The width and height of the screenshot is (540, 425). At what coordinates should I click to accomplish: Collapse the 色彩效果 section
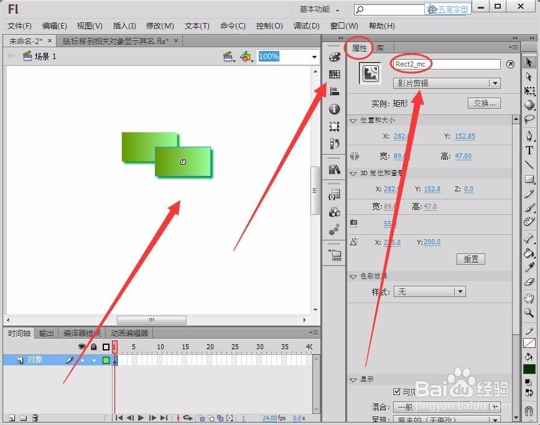pos(353,276)
